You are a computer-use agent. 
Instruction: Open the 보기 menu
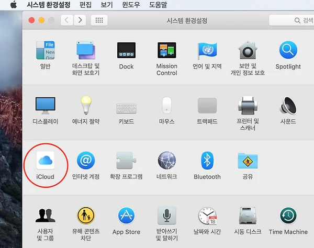click(x=107, y=5)
